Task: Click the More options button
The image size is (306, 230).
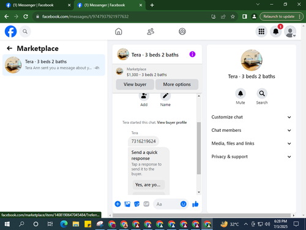Action: pyautogui.click(x=177, y=84)
